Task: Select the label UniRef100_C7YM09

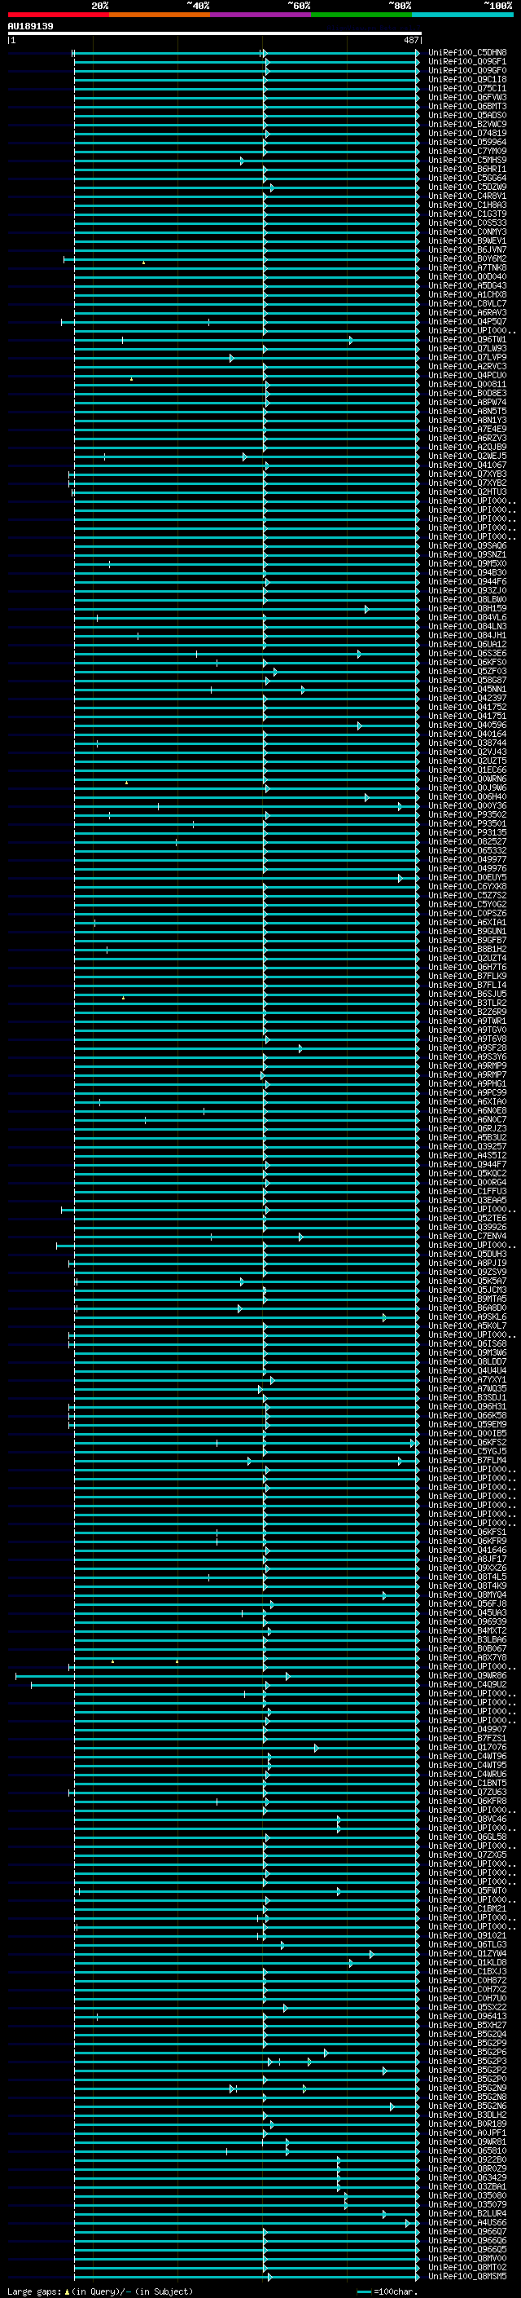Action: click(467, 151)
